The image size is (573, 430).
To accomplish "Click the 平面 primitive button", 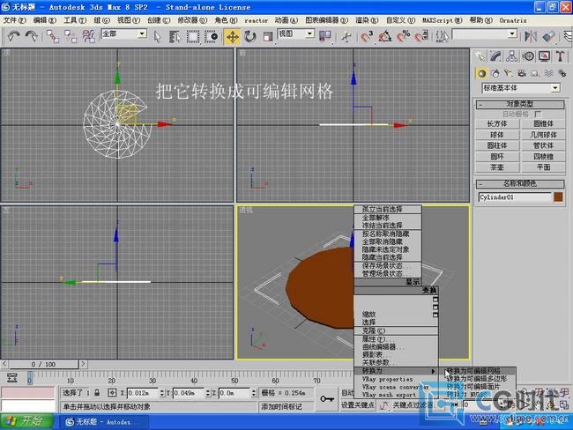I will pos(543,167).
